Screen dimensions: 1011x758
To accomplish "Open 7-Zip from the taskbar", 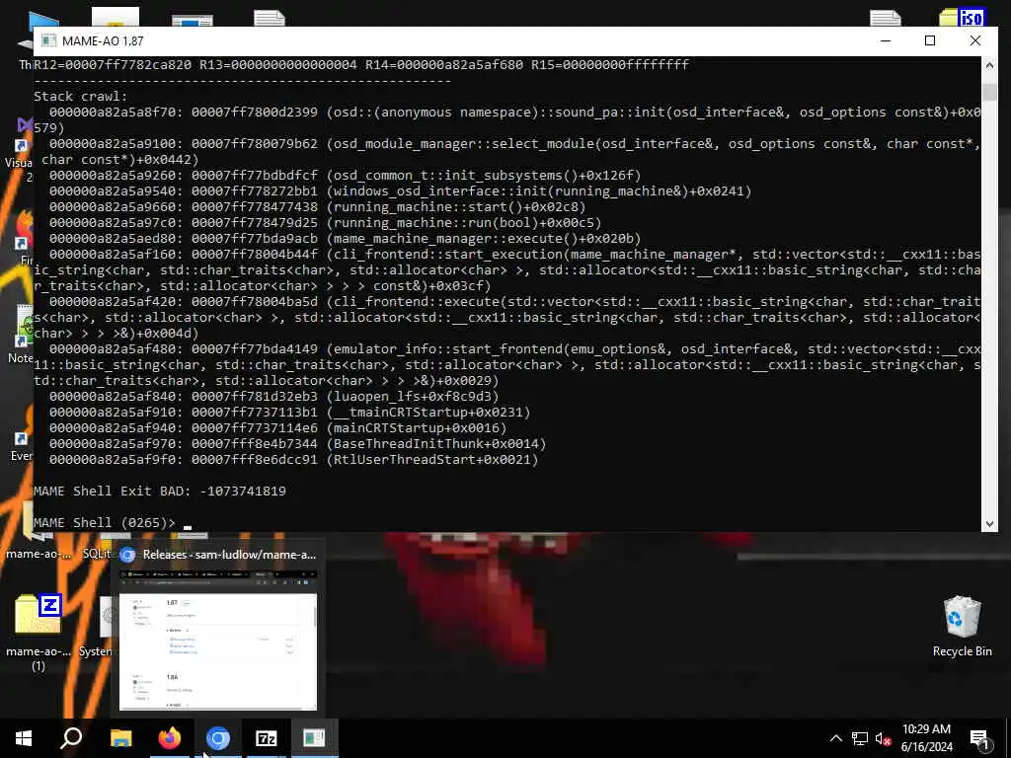I will click(267, 738).
